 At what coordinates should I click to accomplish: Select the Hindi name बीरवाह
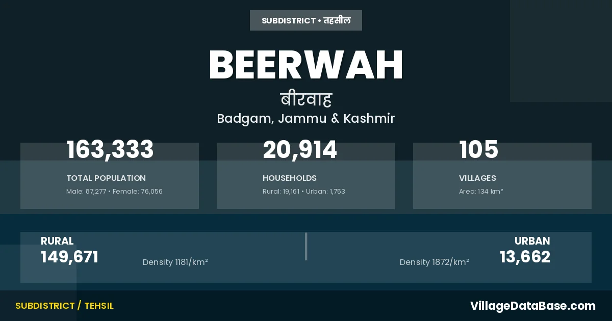[x=306, y=99]
